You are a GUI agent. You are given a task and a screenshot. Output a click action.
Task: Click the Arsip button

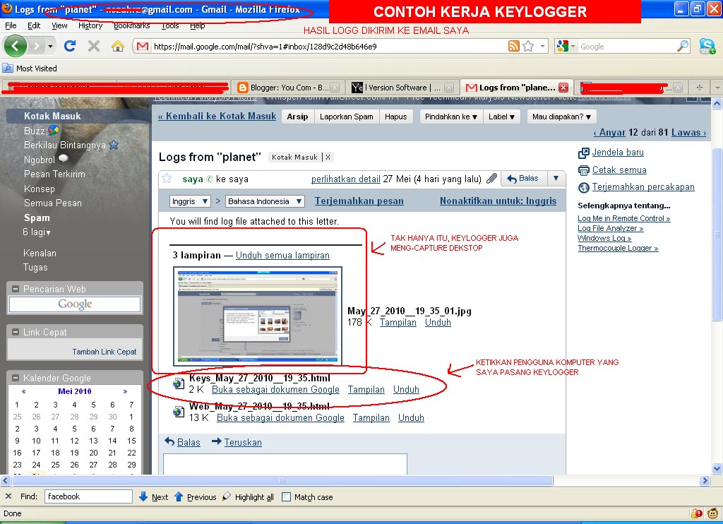(x=297, y=117)
